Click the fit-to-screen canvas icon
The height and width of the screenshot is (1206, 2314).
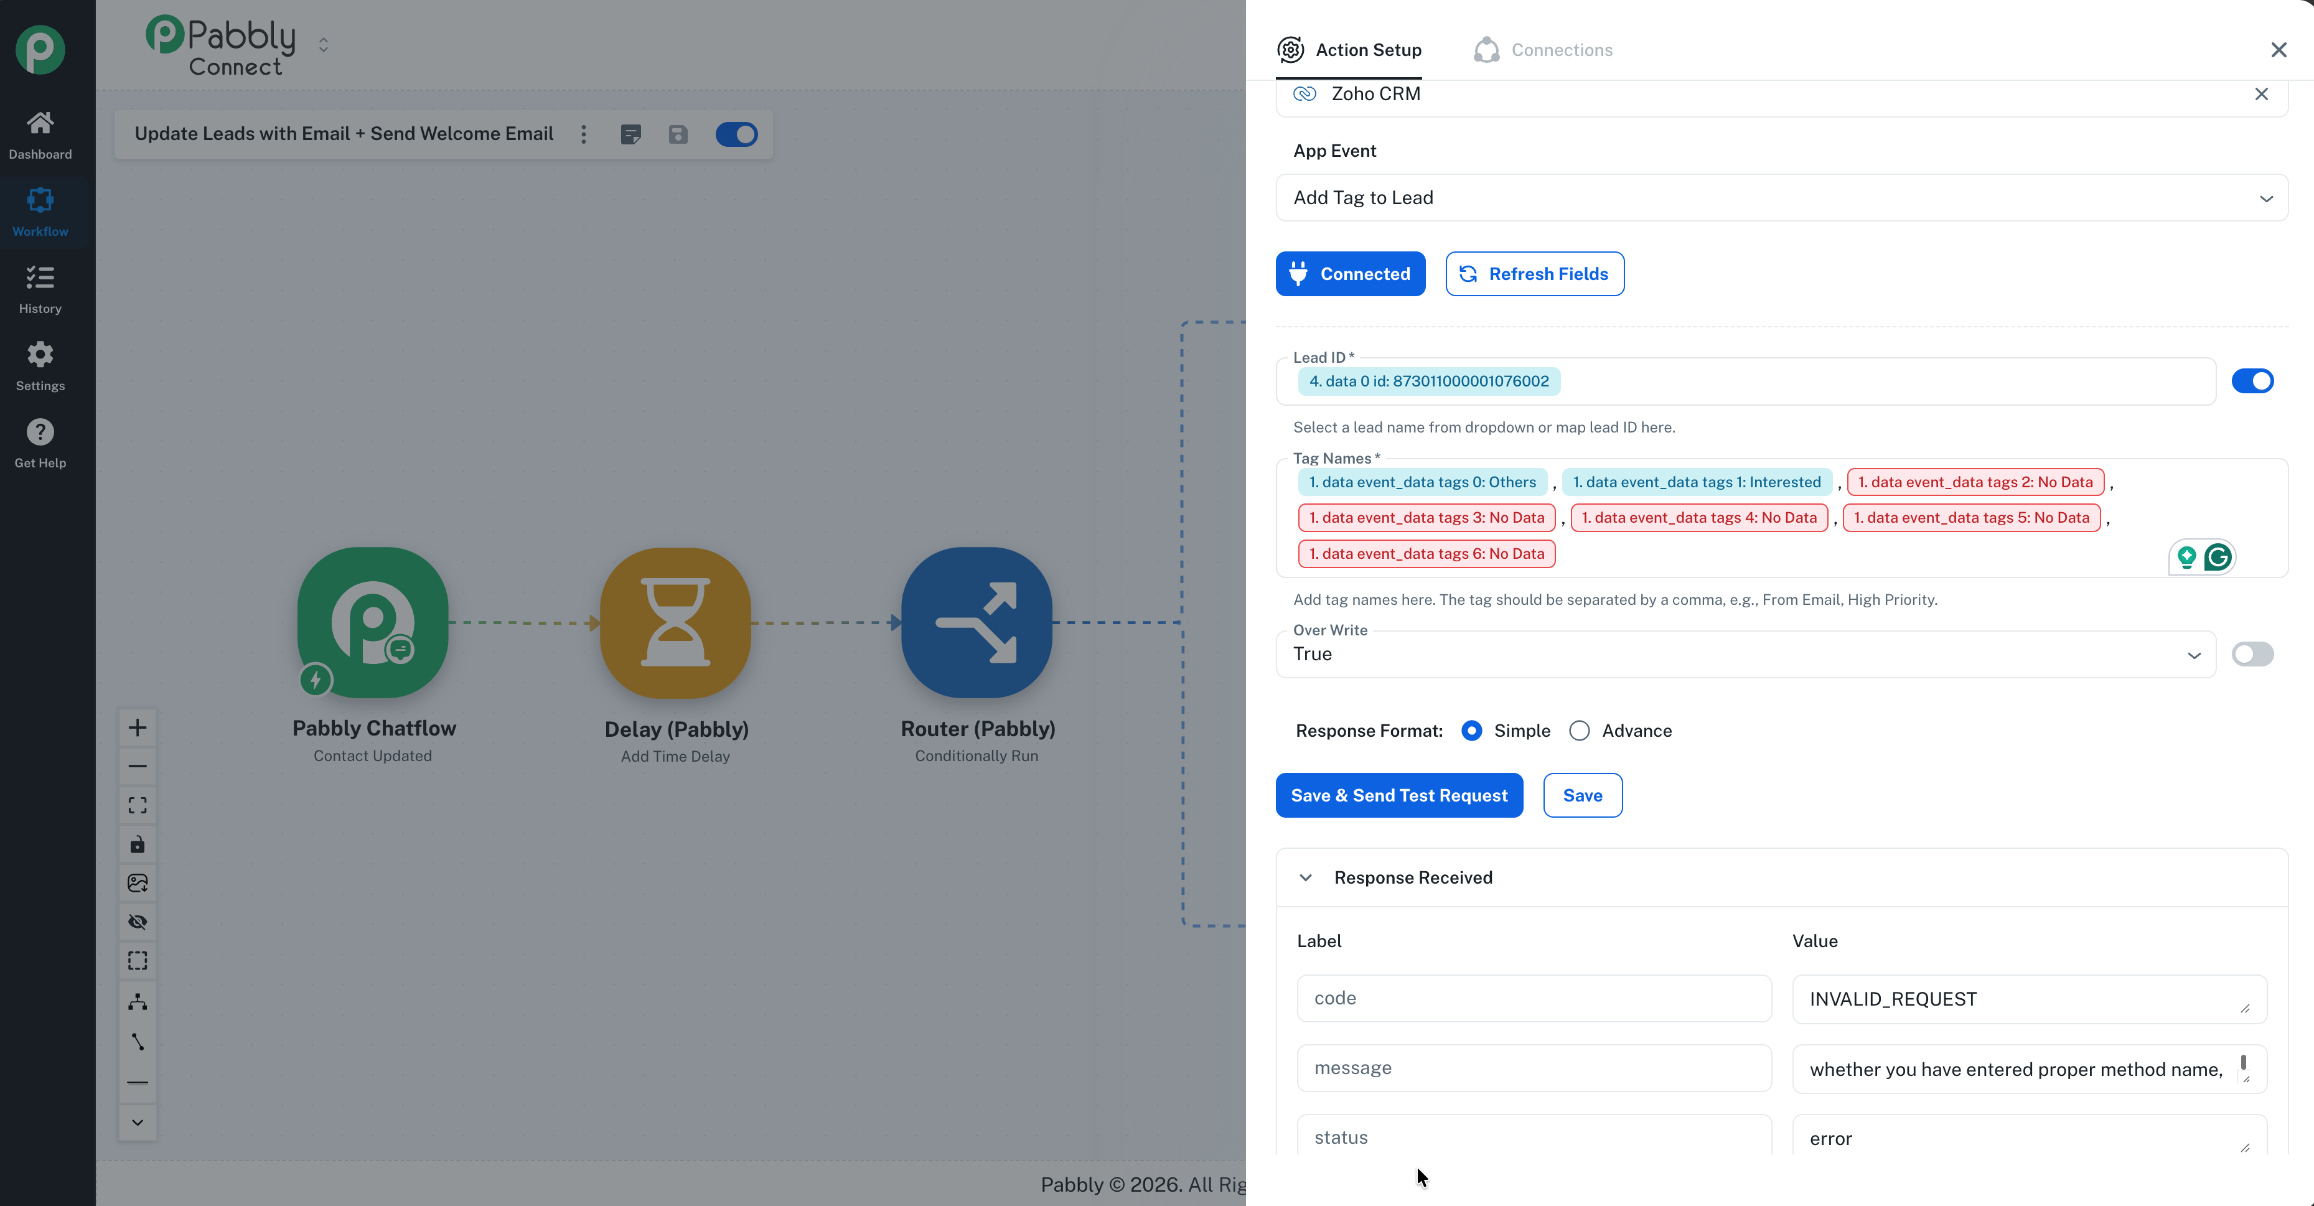click(138, 805)
